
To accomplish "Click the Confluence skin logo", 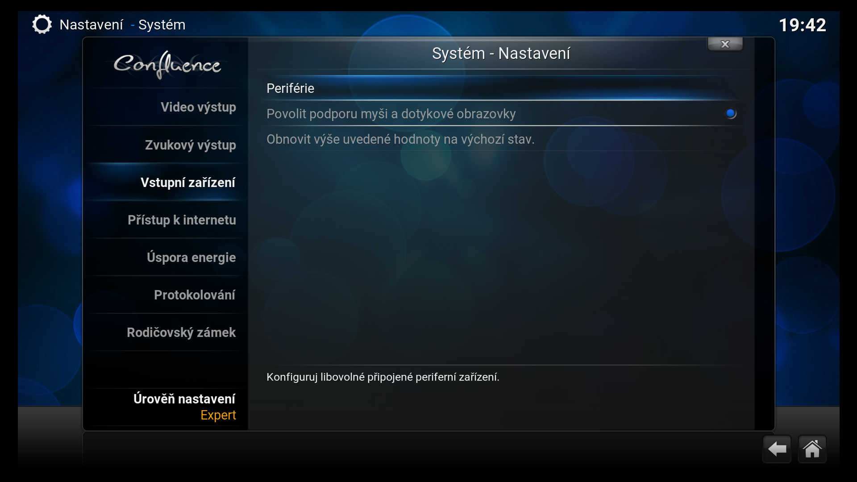I will (167, 65).
